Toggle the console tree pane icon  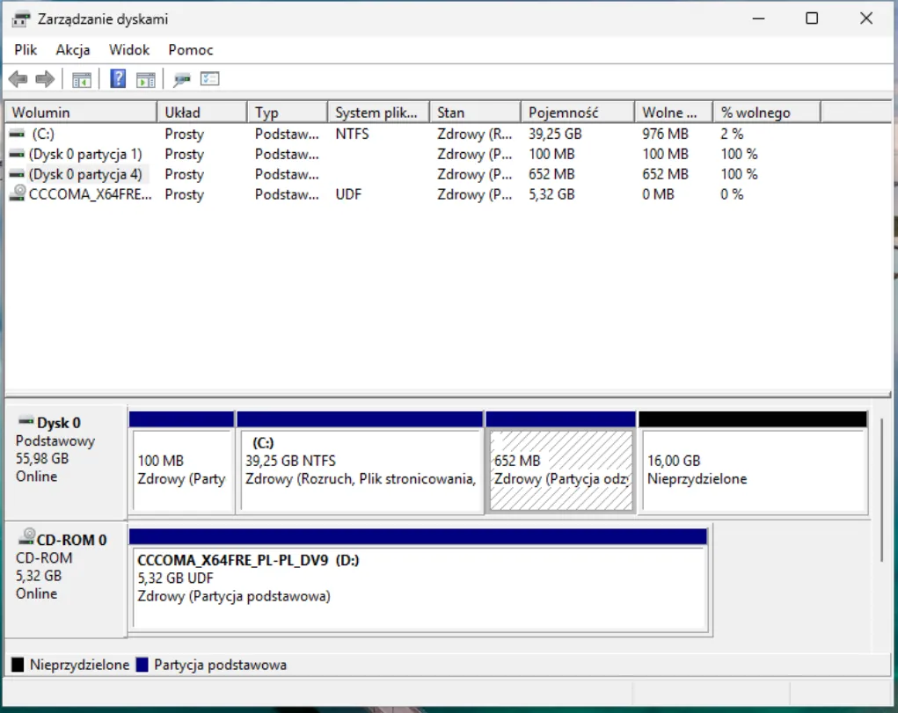coord(82,79)
